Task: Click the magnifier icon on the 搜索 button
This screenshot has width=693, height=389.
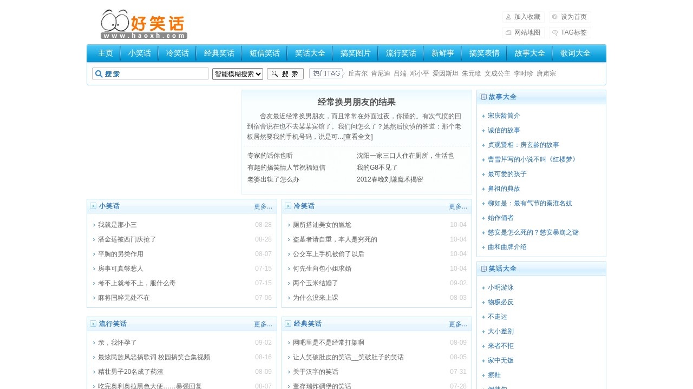Action: coord(276,73)
